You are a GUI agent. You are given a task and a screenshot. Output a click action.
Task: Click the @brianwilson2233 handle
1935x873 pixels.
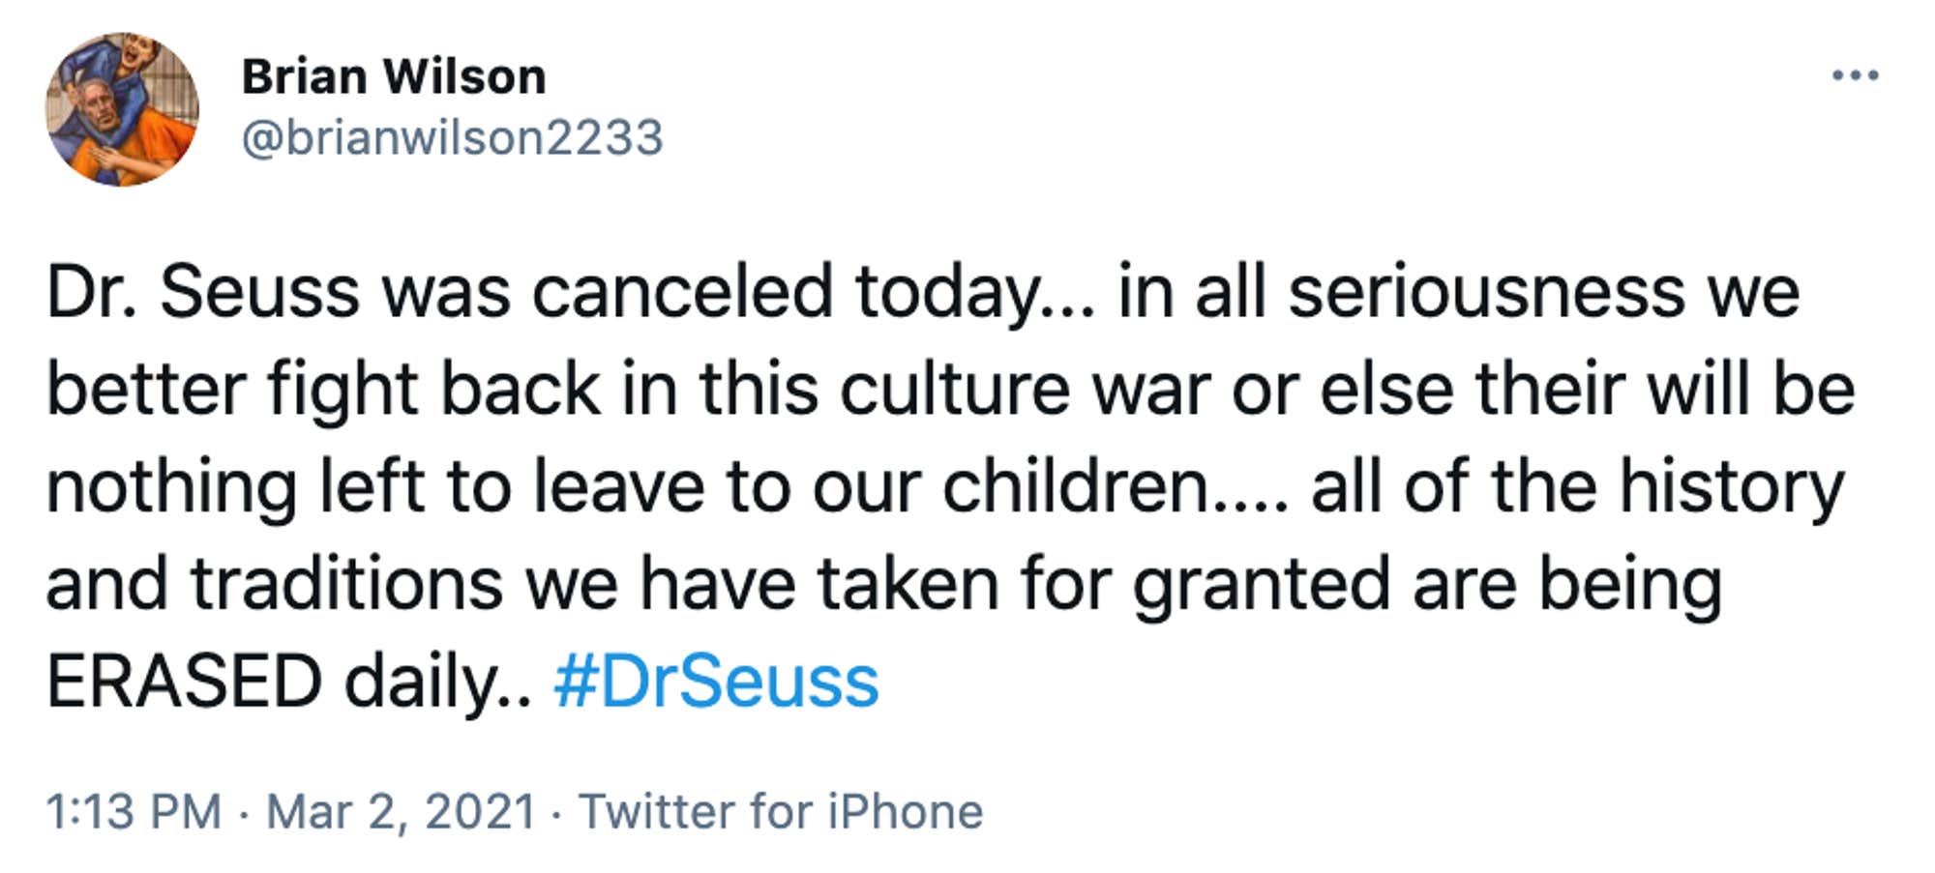pos(452,137)
